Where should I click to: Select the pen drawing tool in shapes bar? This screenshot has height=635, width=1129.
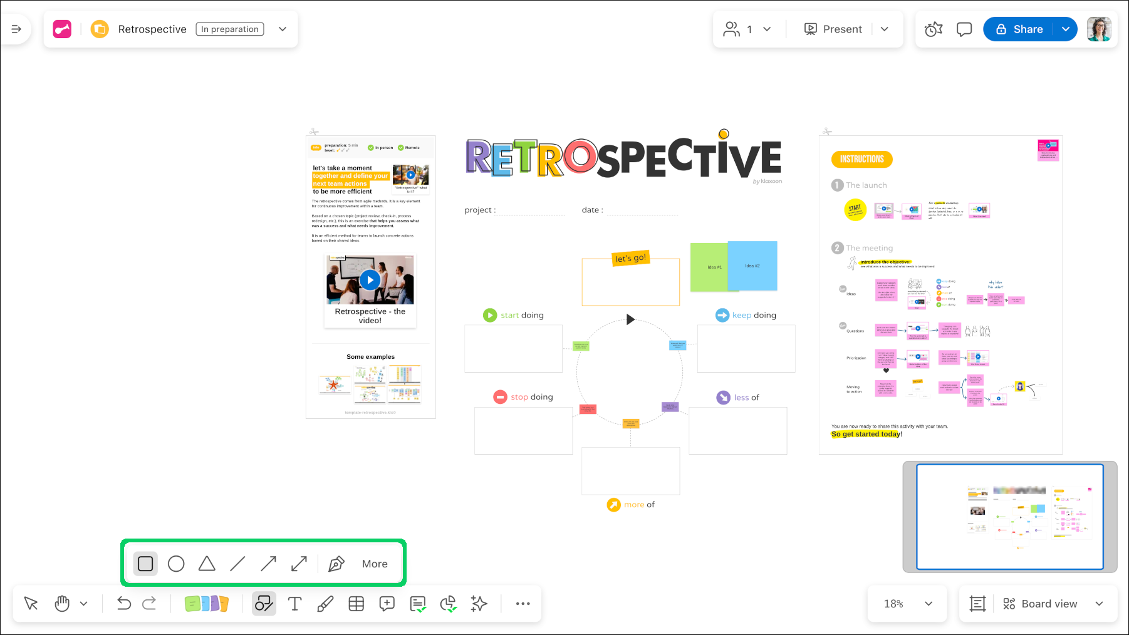[336, 564]
